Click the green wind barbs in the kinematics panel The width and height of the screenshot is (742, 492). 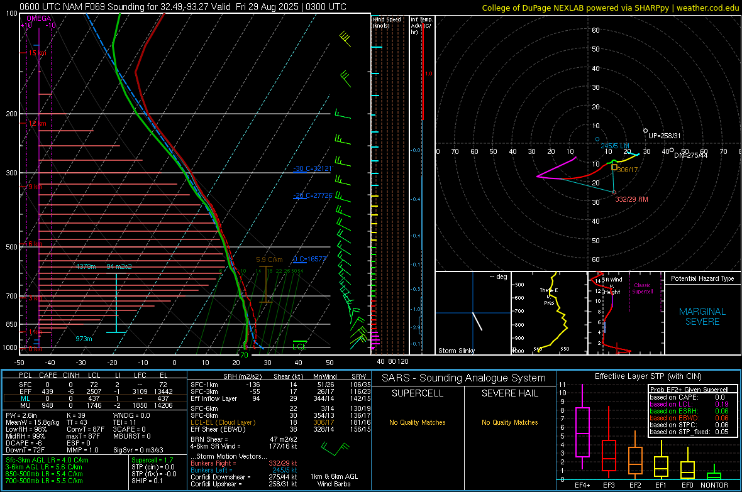click(335, 449)
